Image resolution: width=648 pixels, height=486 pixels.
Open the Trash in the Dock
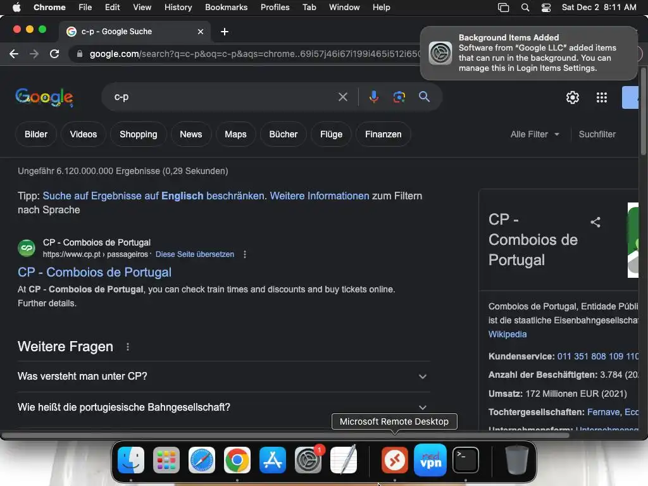[516, 460]
